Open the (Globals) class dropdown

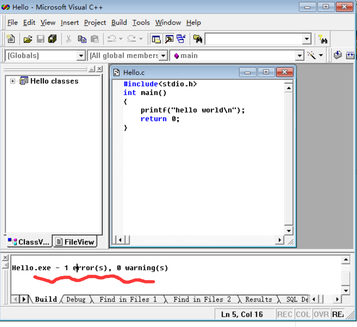coord(81,55)
